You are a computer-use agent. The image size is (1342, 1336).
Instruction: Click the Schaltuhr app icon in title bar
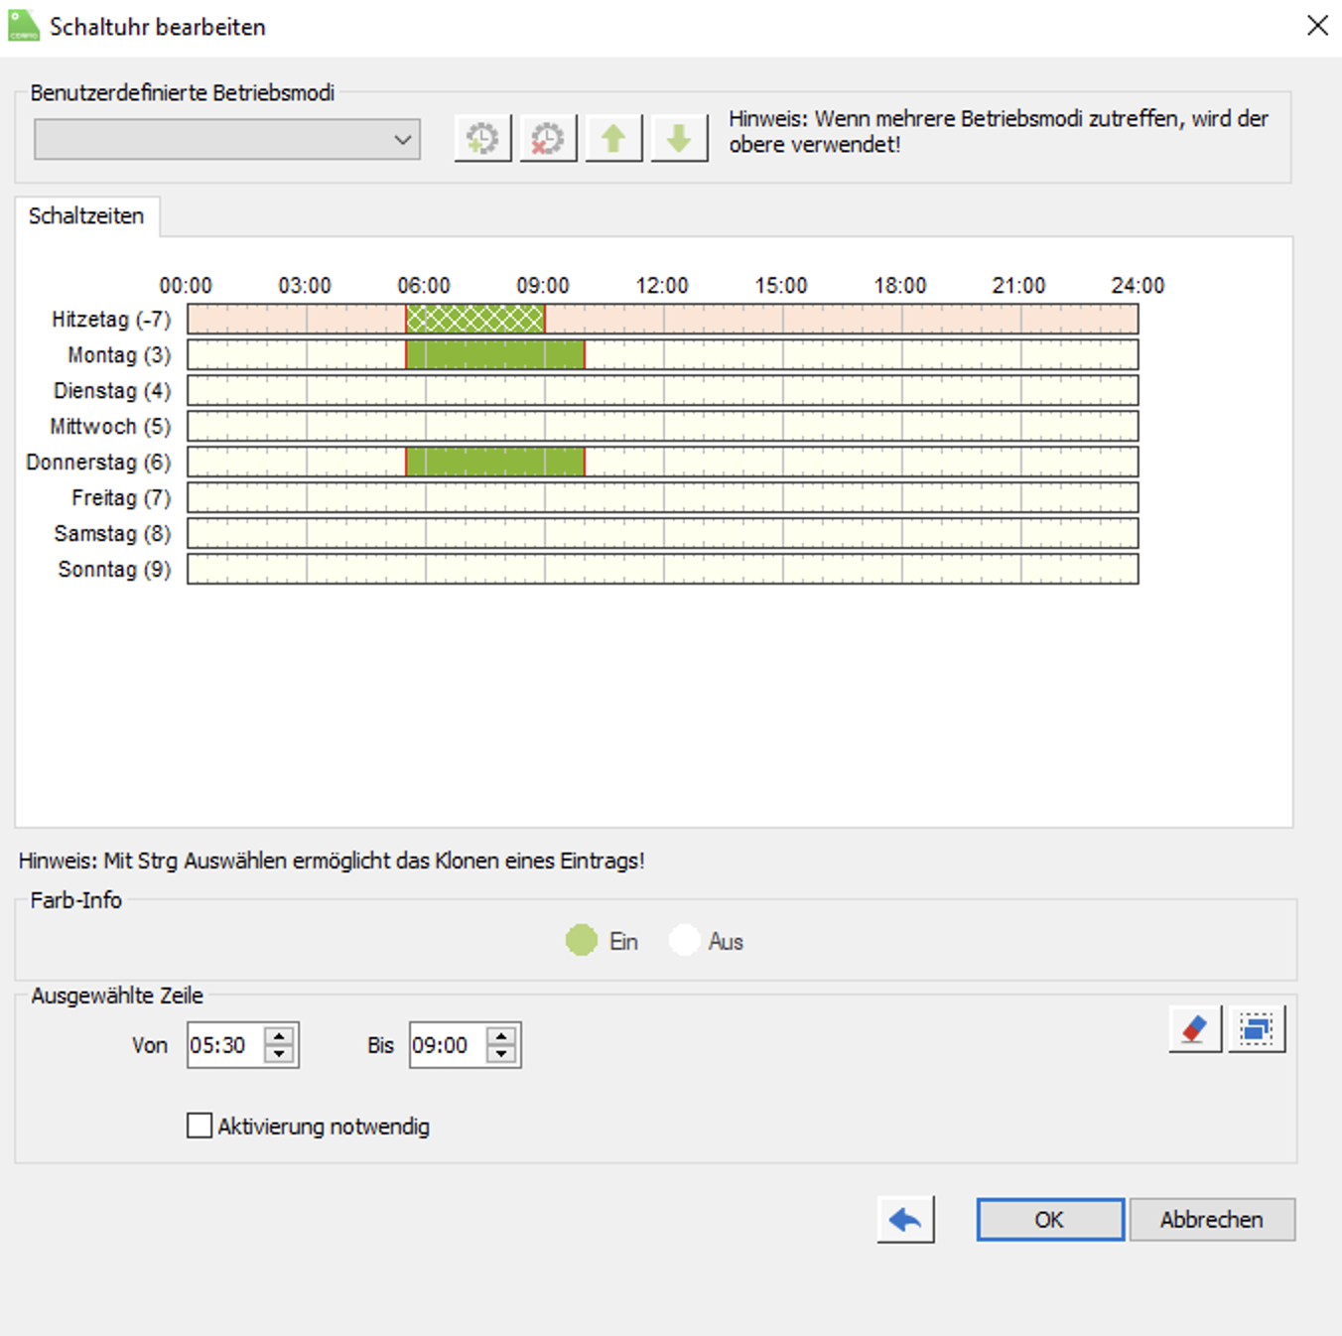[x=24, y=26]
